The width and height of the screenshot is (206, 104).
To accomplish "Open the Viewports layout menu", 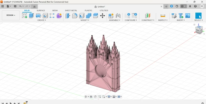I will click(x=119, y=97).
